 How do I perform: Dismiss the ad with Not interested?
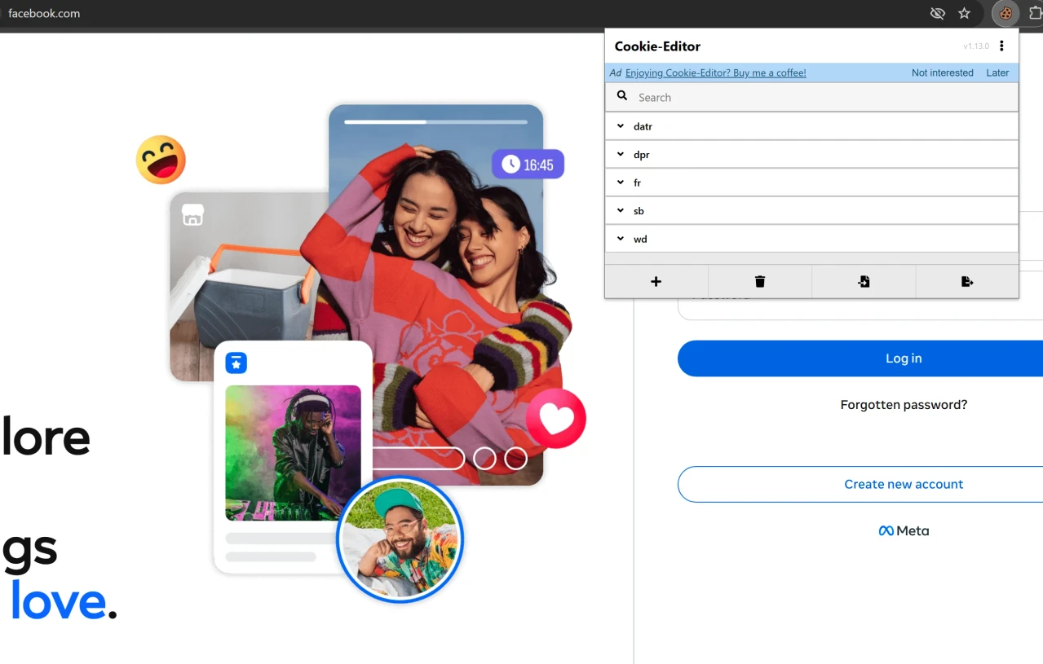point(943,73)
